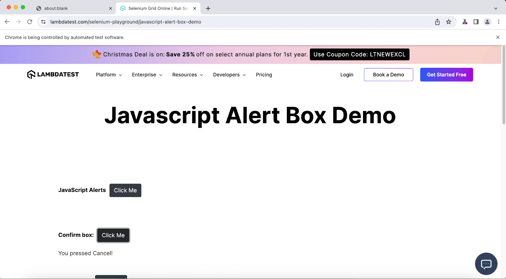Switch to the about:blank tab
Viewport: 506px width, 279px height.
(x=74, y=9)
